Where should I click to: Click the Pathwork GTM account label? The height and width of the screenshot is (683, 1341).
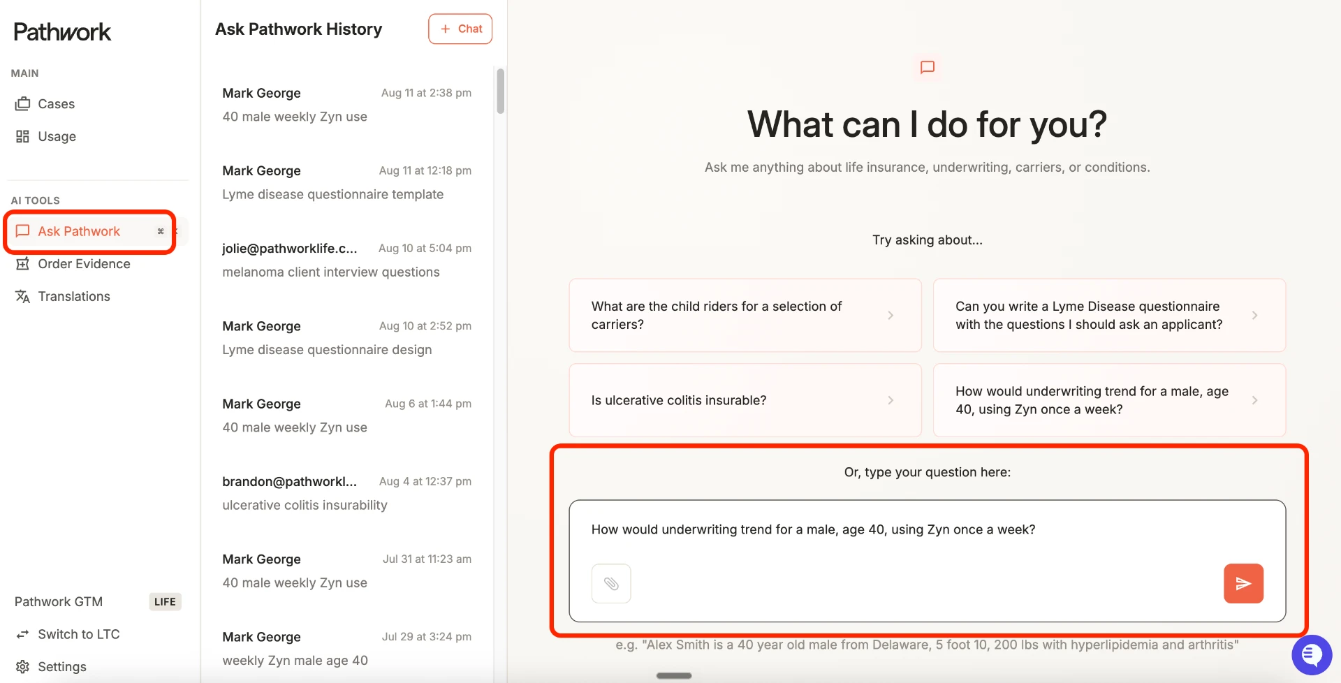59,602
